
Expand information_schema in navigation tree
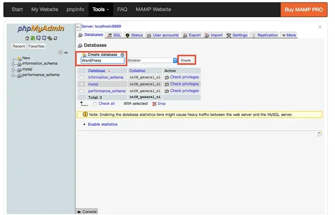pyautogui.click(x=13, y=64)
